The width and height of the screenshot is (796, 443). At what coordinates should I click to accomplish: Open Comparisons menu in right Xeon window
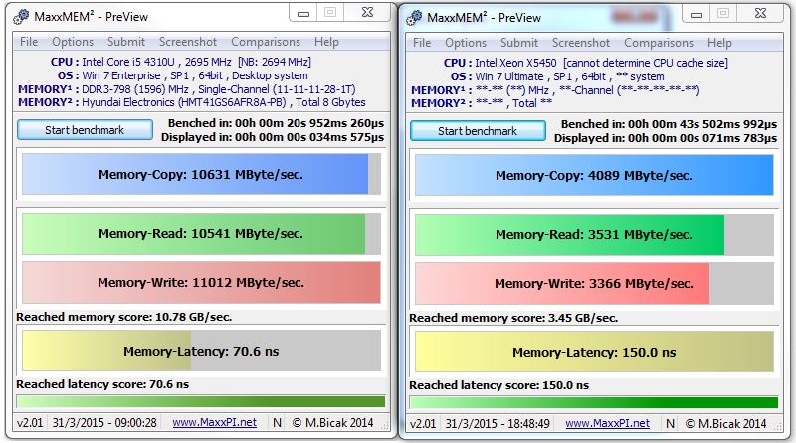[659, 43]
